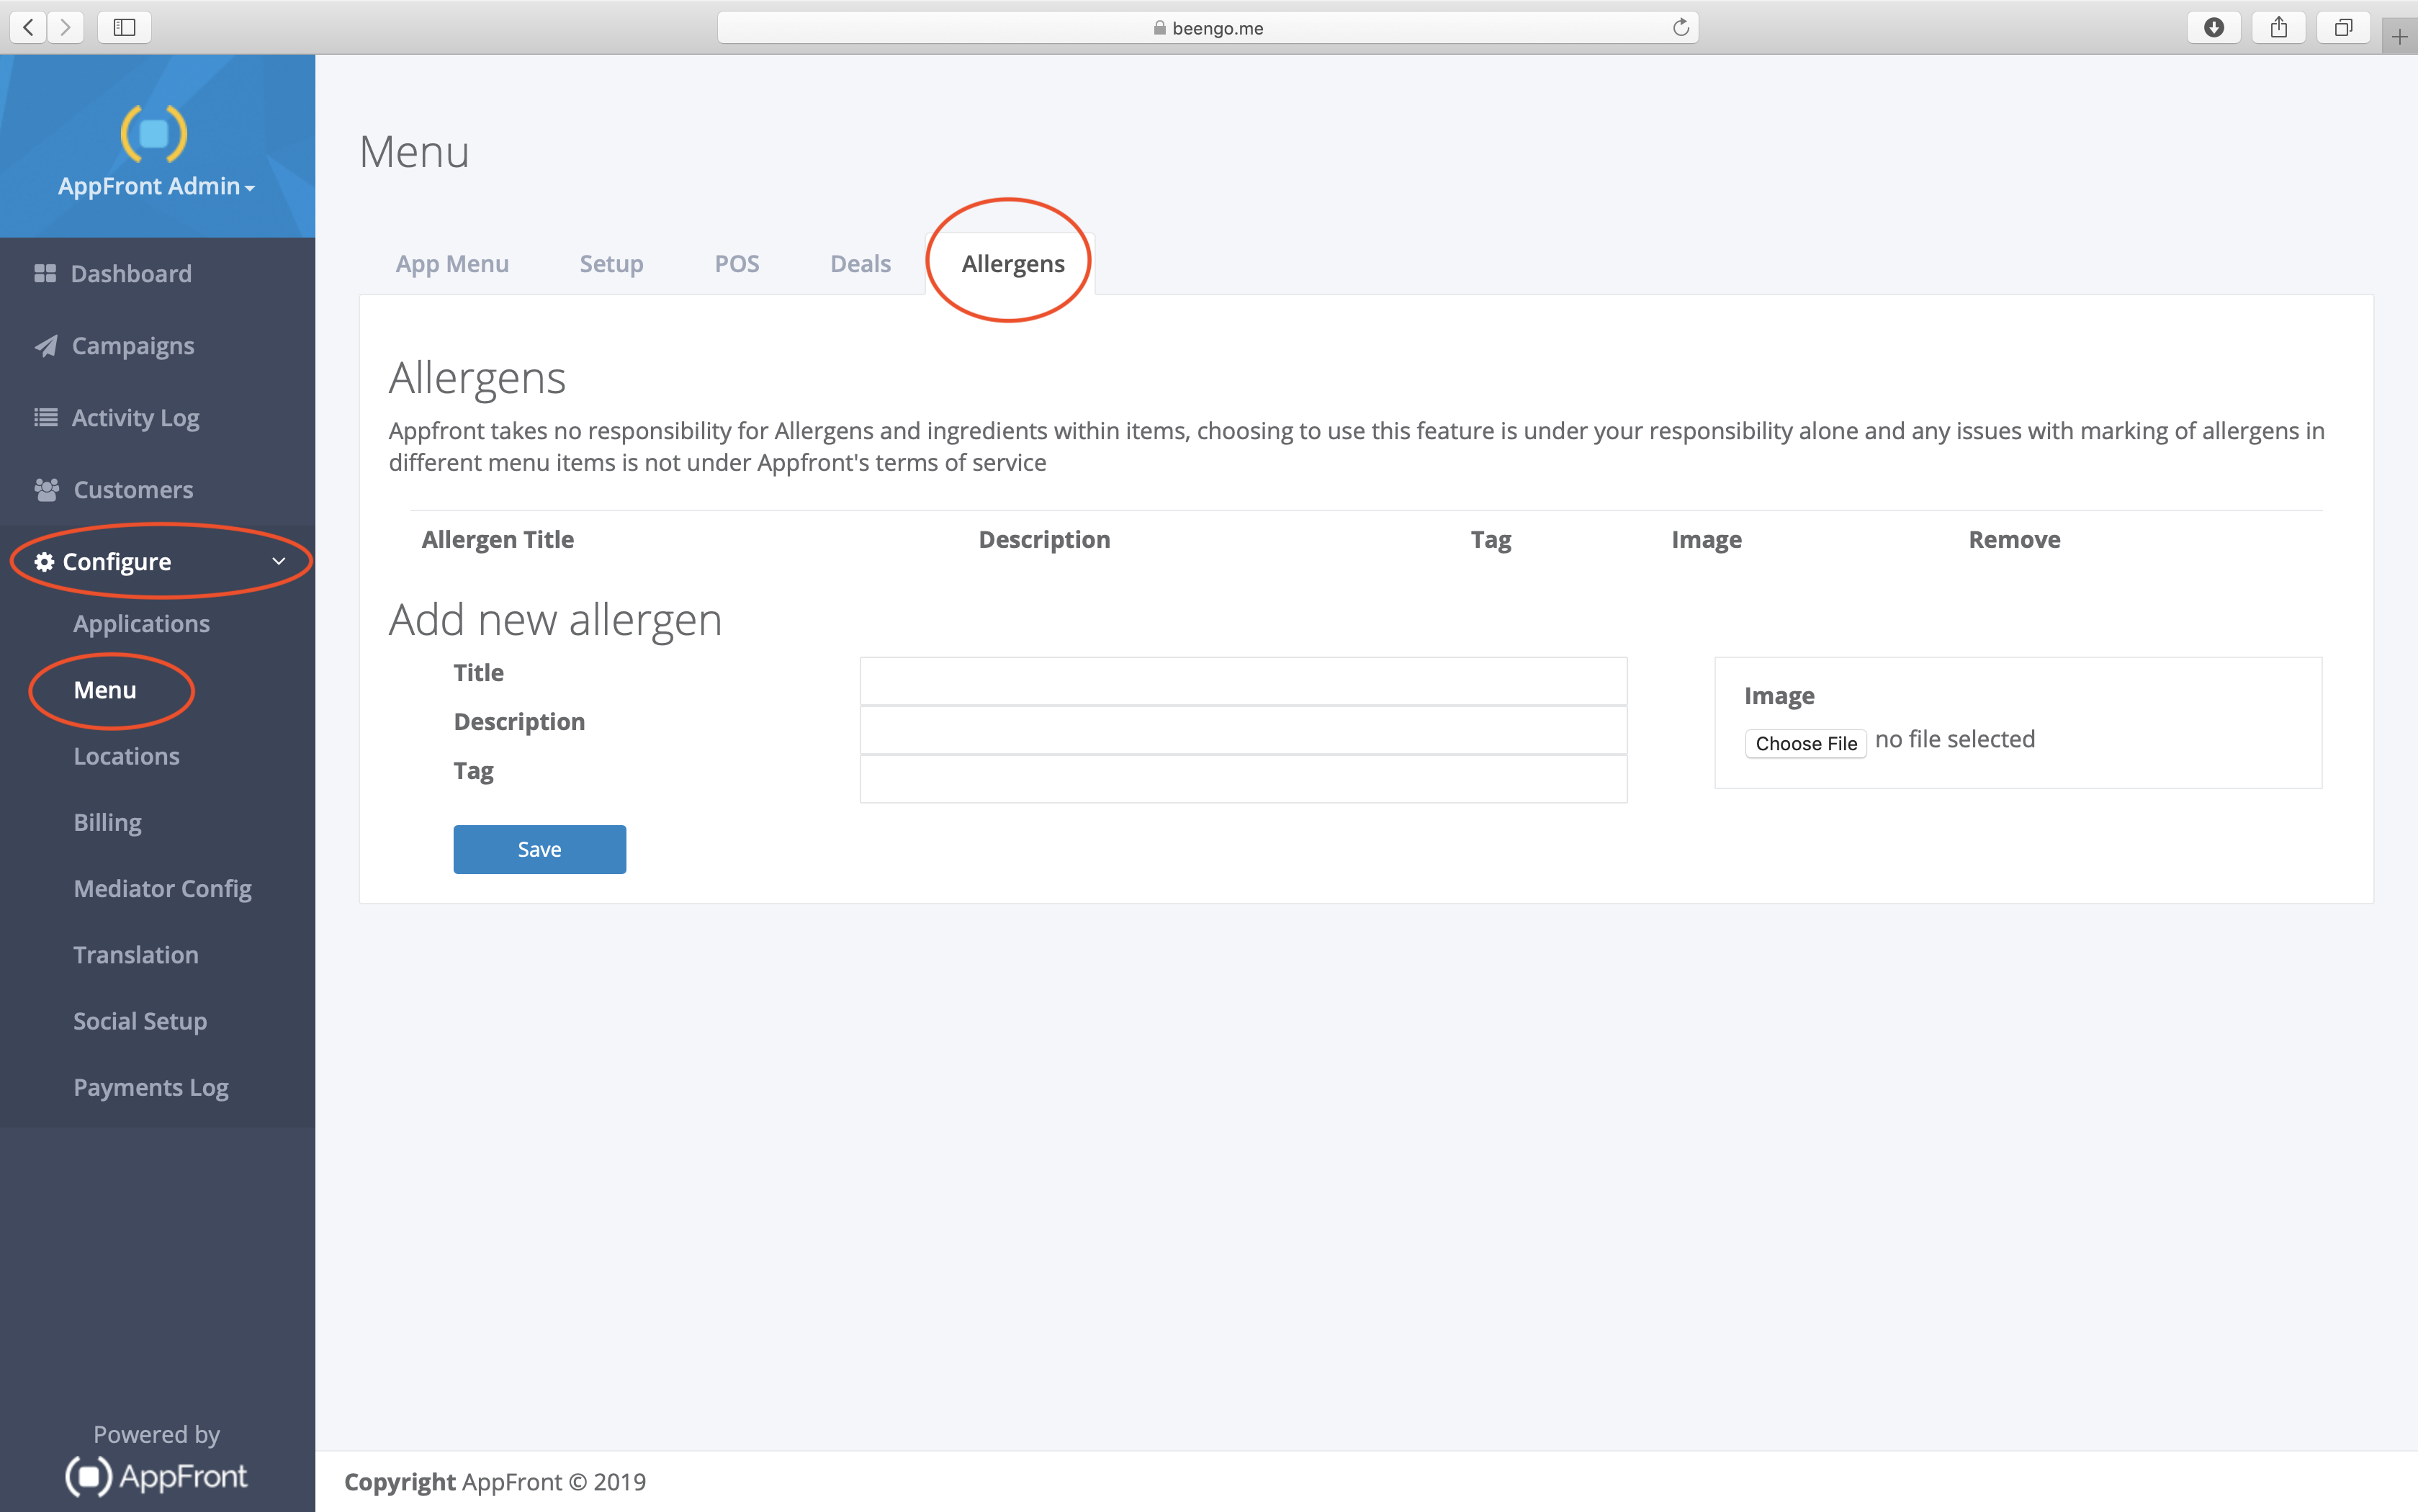The image size is (2418, 1512).
Task: Open Translation under Configure
Action: click(x=135, y=955)
